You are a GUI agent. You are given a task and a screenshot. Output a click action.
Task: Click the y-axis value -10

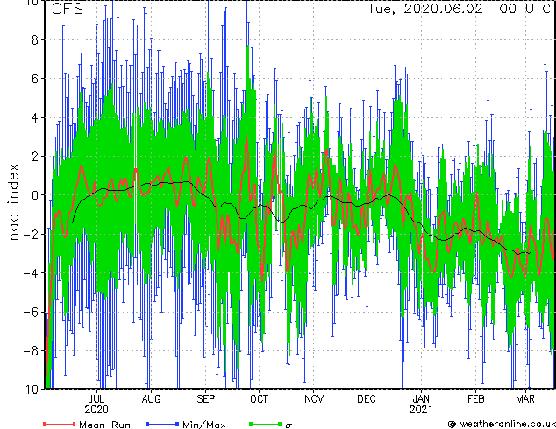click(x=27, y=390)
